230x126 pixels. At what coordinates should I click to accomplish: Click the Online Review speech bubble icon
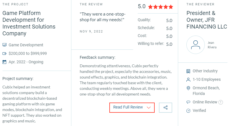[x=188, y=102]
